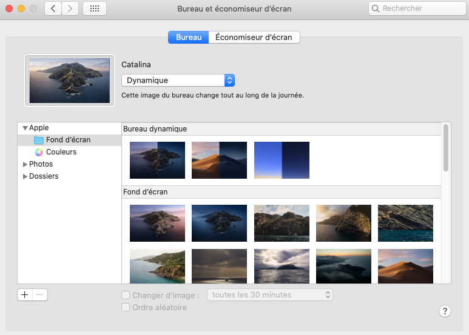Viewport: 469px width, 335px height.
Task: Close the preferences window with red button
Action: pyautogui.click(x=9, y=8)
